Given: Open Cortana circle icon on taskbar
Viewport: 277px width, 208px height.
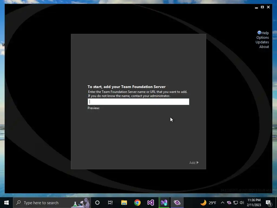Looking at the screenshot, I should click(x=97, y=203).
